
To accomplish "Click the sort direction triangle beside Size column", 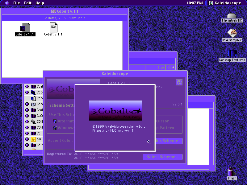I will pos(173,68).
